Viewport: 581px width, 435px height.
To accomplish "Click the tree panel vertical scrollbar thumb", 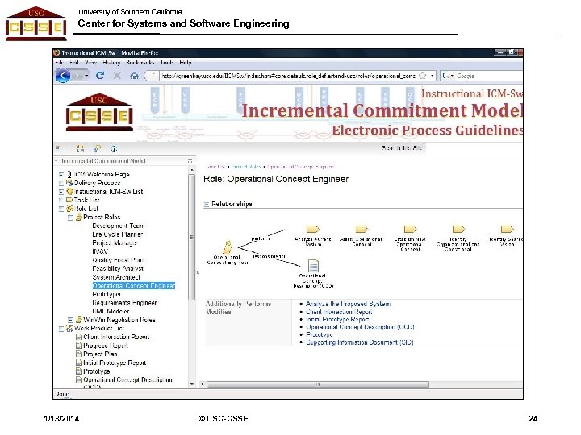I will (x=191, y=237).
